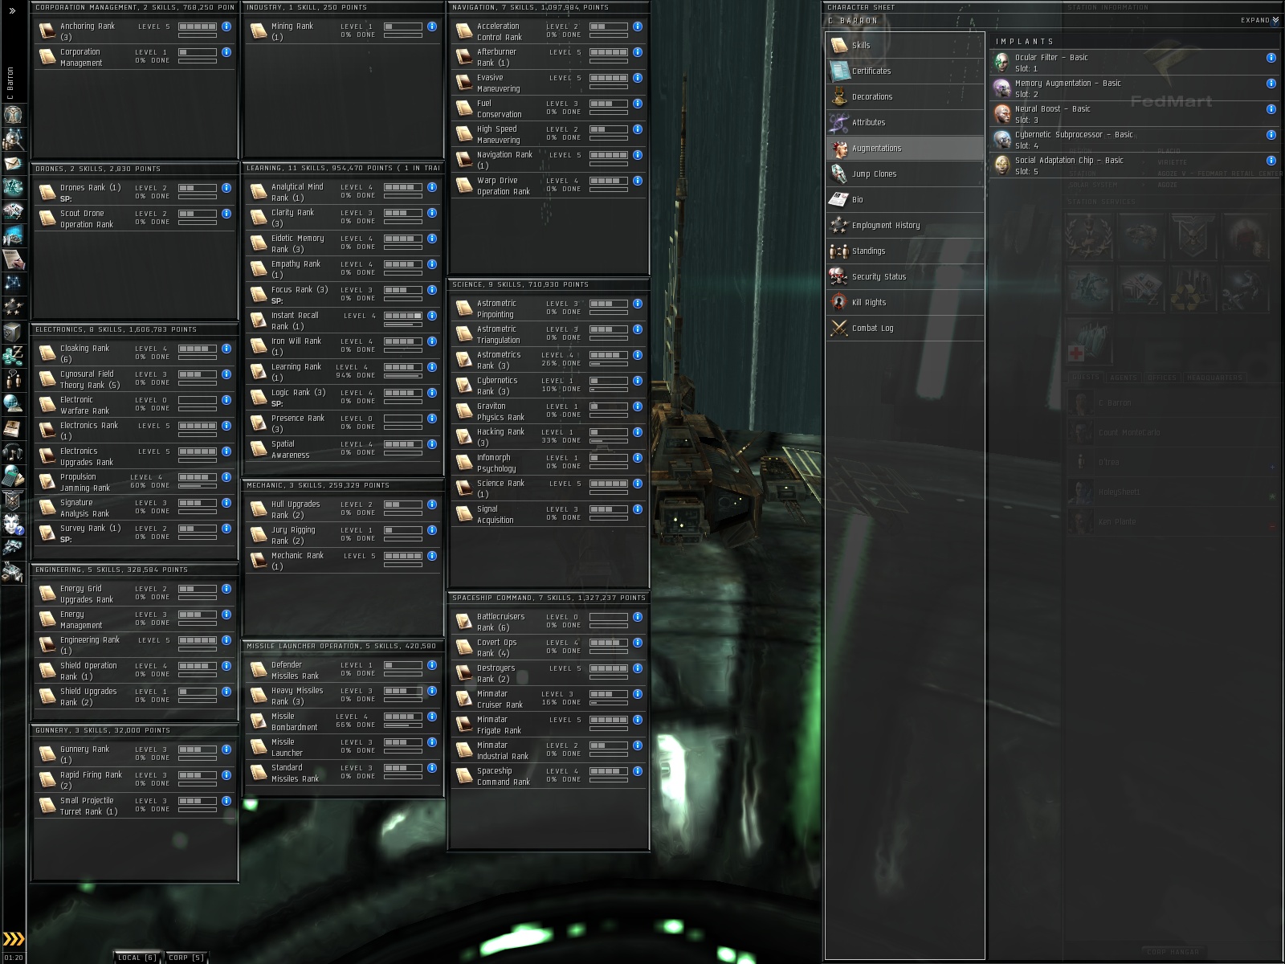Open the Attributes section
The width and height of the screenshot is (1285, 964).
[x=905, y=123]
